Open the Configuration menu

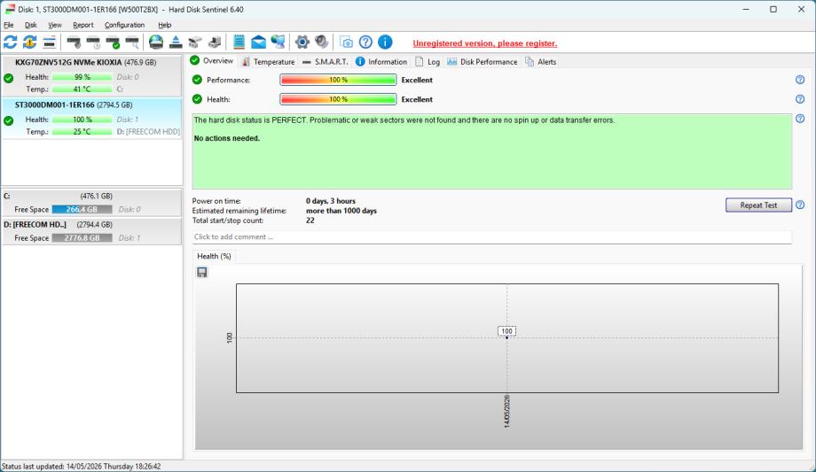point(124,25)
